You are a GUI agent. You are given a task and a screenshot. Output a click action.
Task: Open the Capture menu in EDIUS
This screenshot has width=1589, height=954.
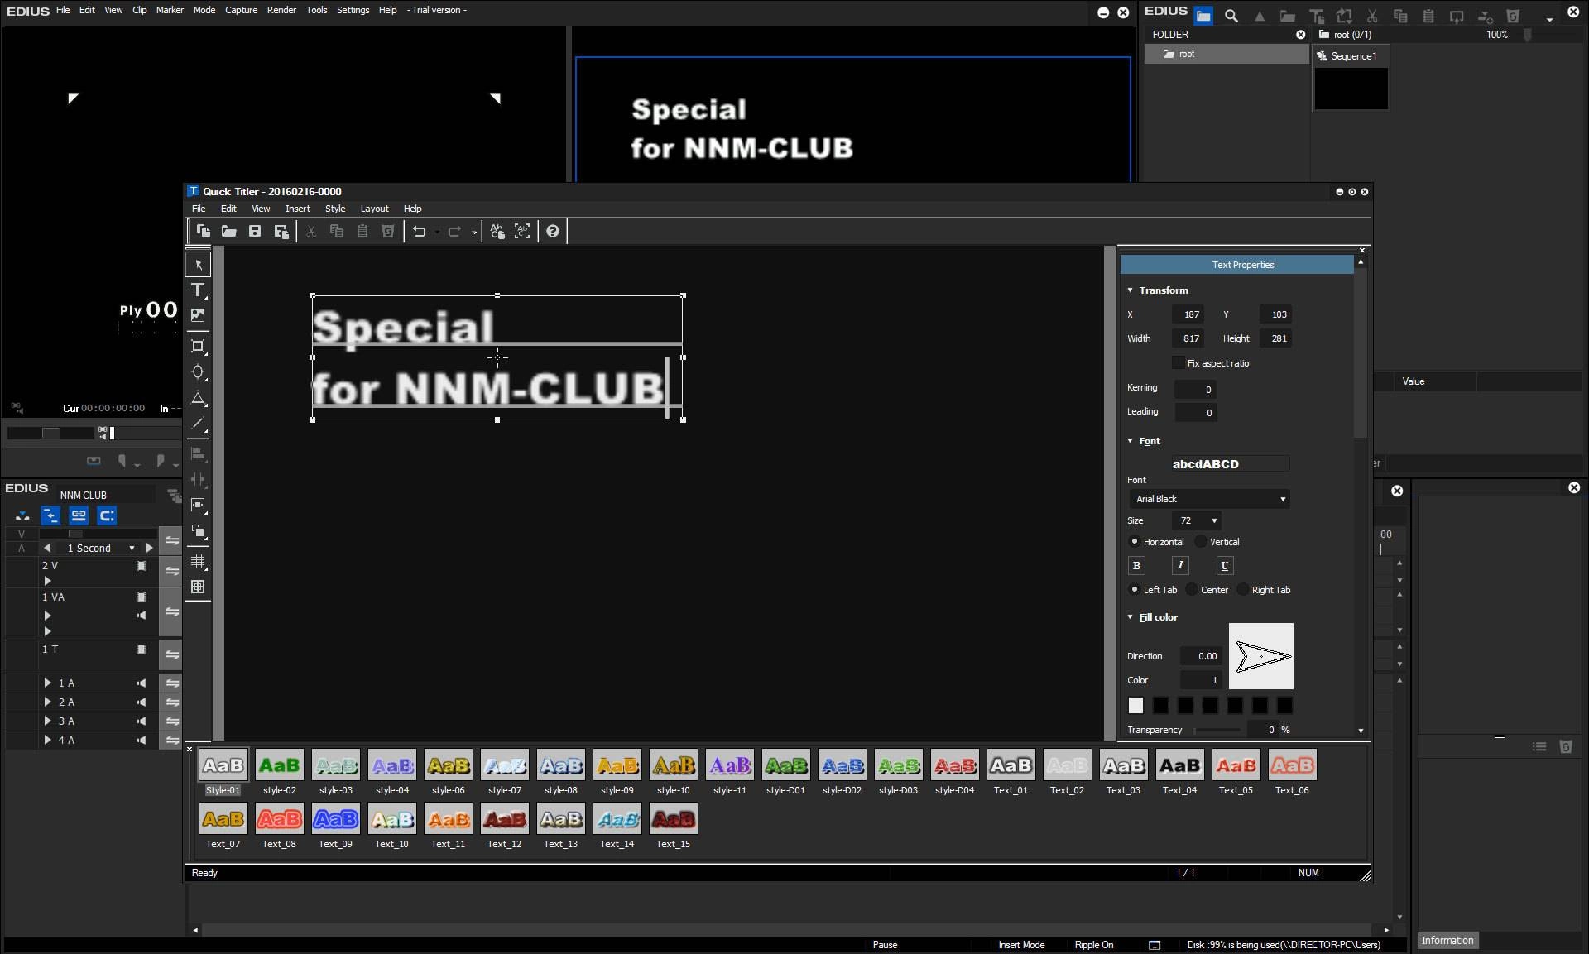point(242,10)
